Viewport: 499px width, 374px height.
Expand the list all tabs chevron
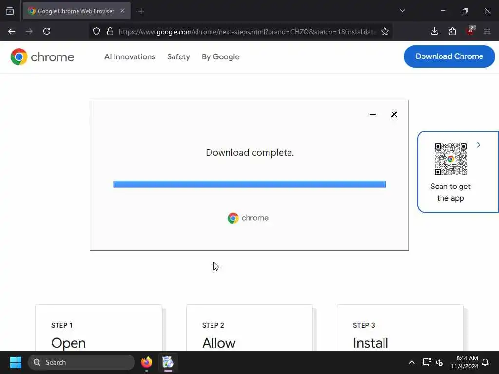pos(402,11)
